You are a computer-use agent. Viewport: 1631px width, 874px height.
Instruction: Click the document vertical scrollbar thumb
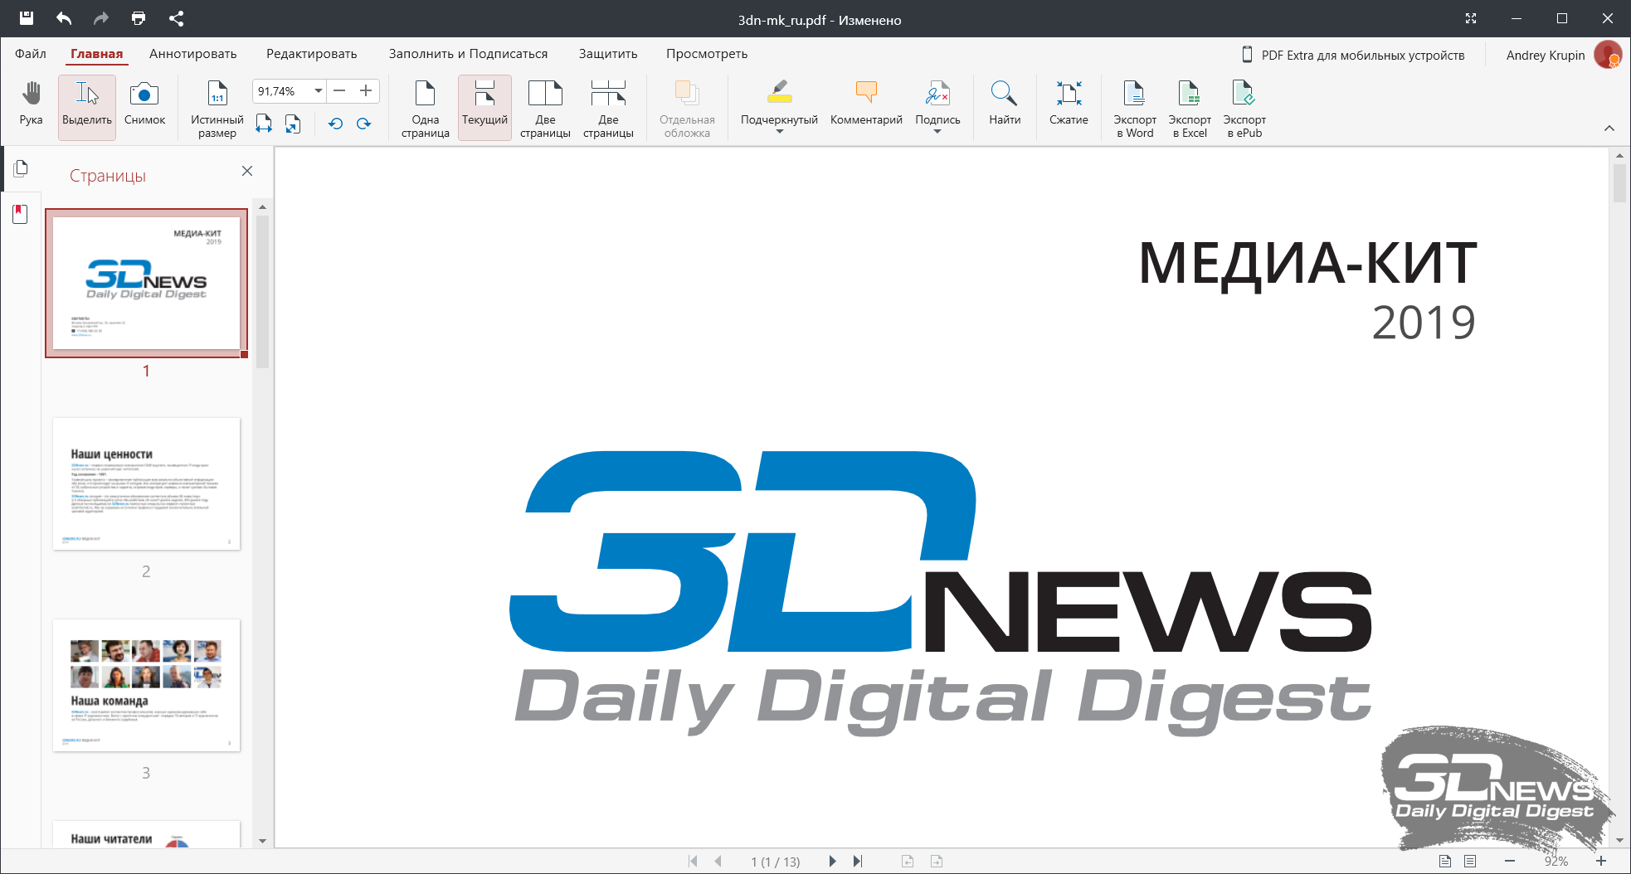[x=1619, y=182]
